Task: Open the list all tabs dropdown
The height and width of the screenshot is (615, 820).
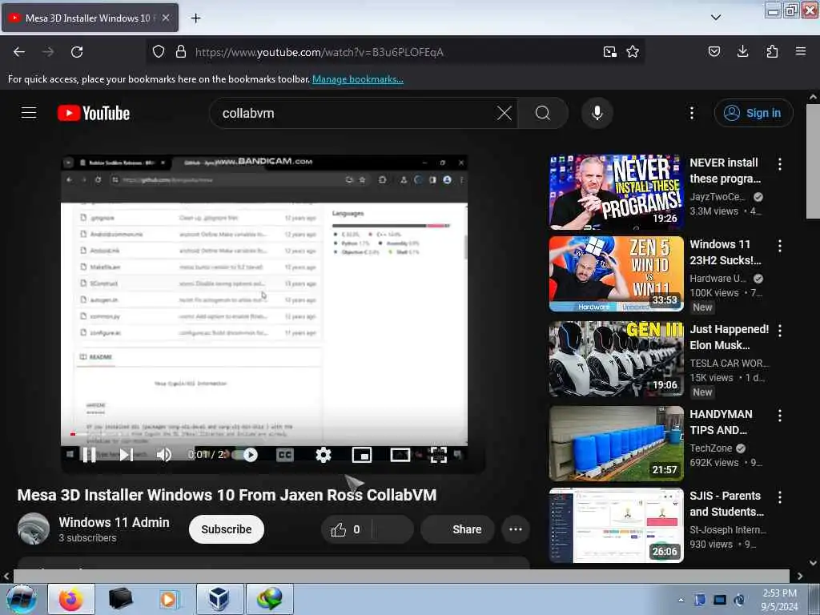Action: 716,18
